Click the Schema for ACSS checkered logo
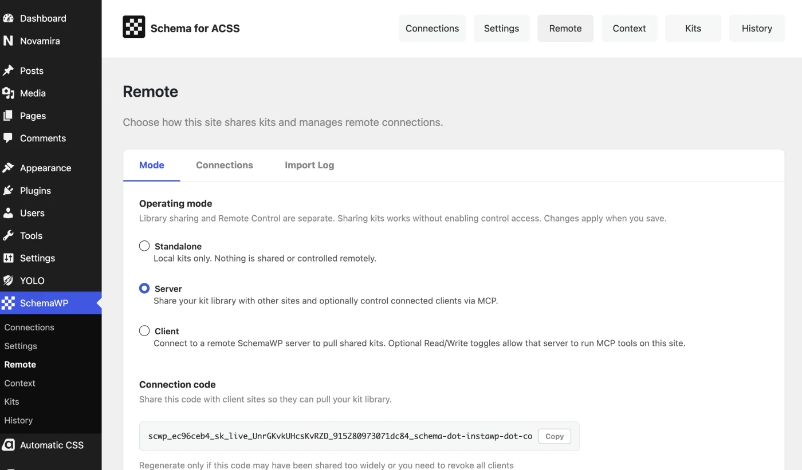Image resolution: width=802 pixels, height=470 pixels. tap(134, 27)
